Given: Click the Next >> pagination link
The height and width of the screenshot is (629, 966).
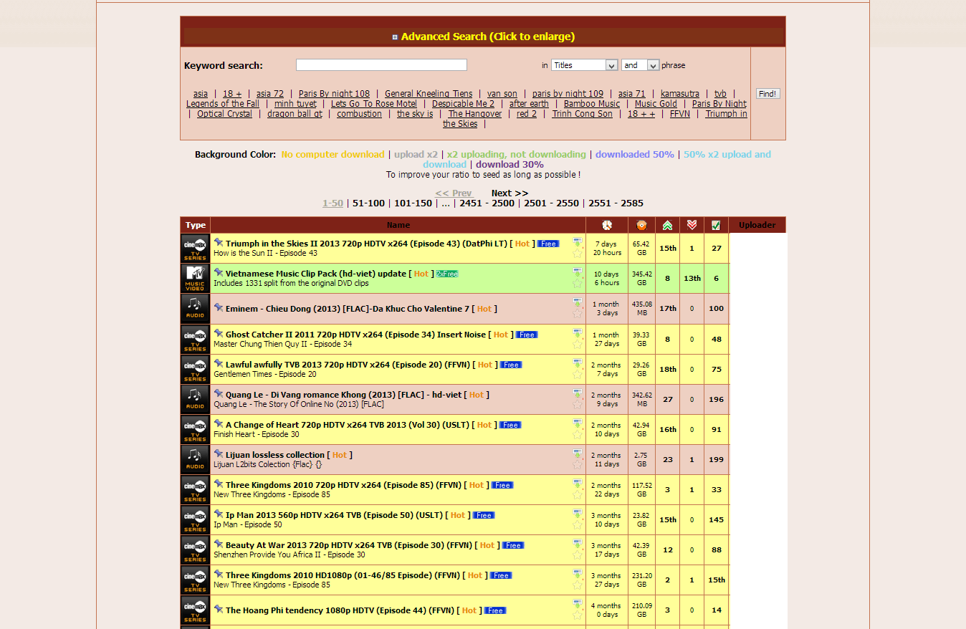Looking at the screenshot, I should [x=510, y=193].
